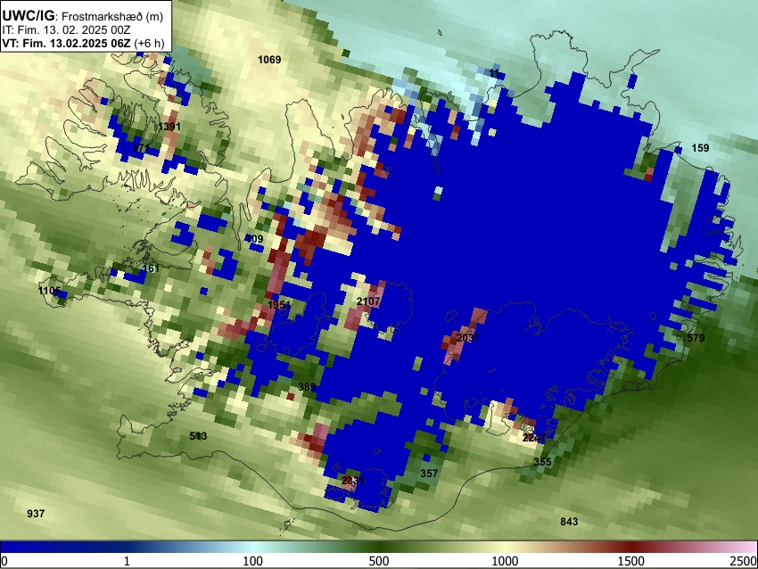The width and height of the screenshot is (758, 569).
Task: Select the 355 value label on the map
Action: pos(542,462)
